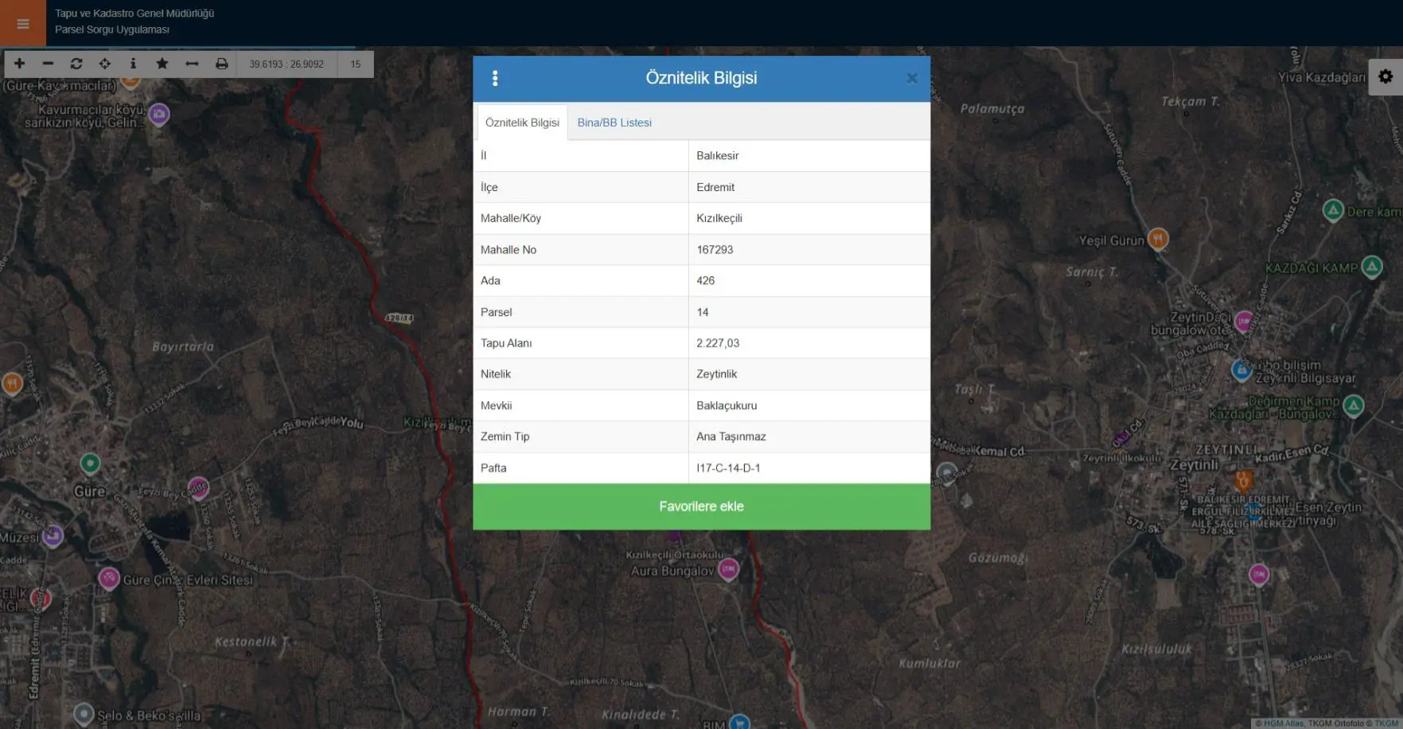Open map settings gear
1403x729 pixels.
(x=1385, y=77)
